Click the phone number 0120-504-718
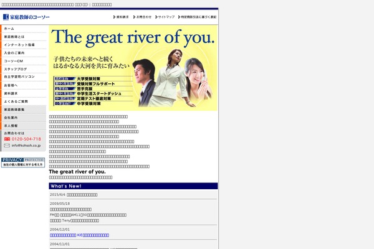This screenshot has width=374, height=249. pyautogui.click(x=26, y=139)
